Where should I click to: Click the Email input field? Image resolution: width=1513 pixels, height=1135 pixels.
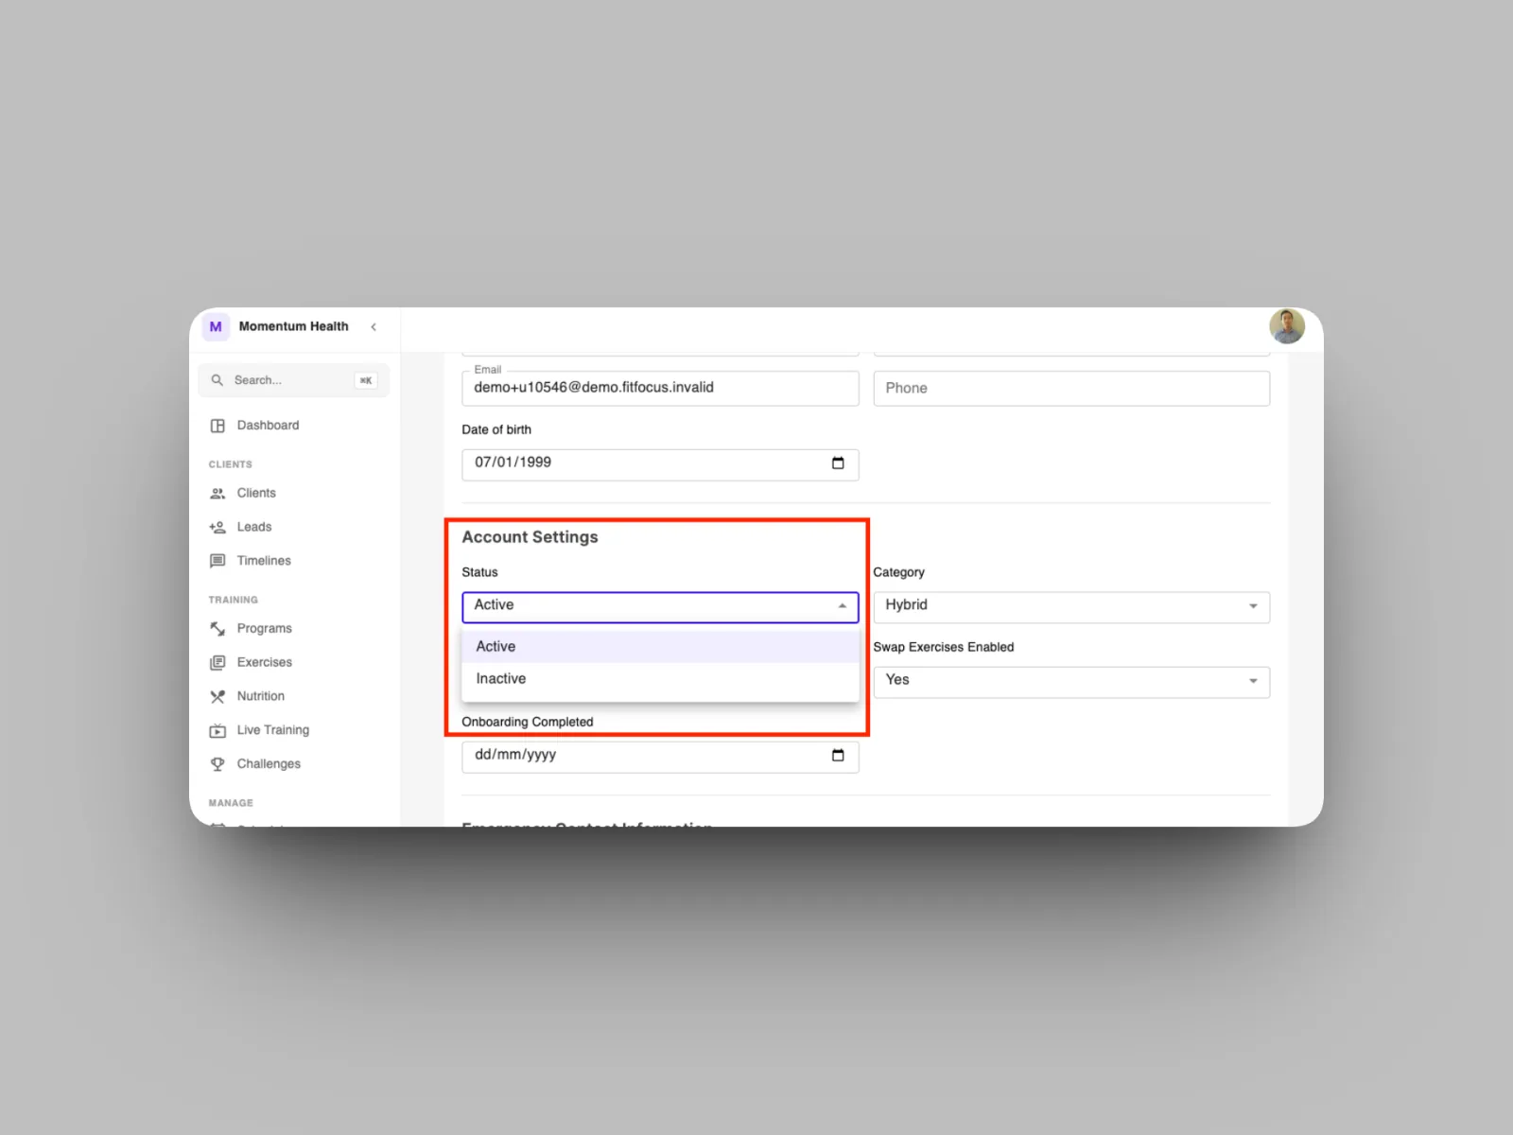tap(660, 388)
